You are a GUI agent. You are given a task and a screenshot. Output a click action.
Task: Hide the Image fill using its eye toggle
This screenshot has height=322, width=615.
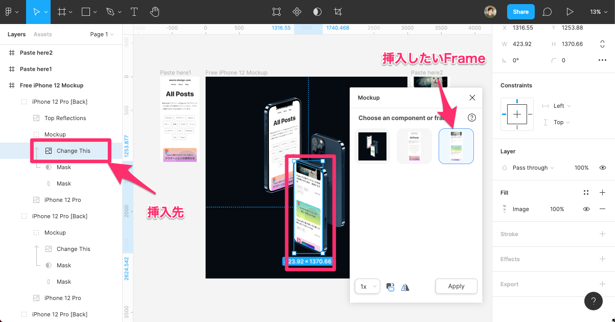tap(586, 209)
